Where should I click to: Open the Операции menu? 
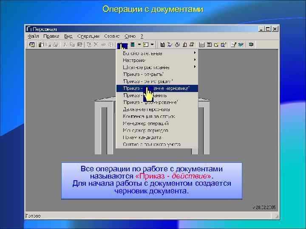pyautogui.click(x=88, y=36)
